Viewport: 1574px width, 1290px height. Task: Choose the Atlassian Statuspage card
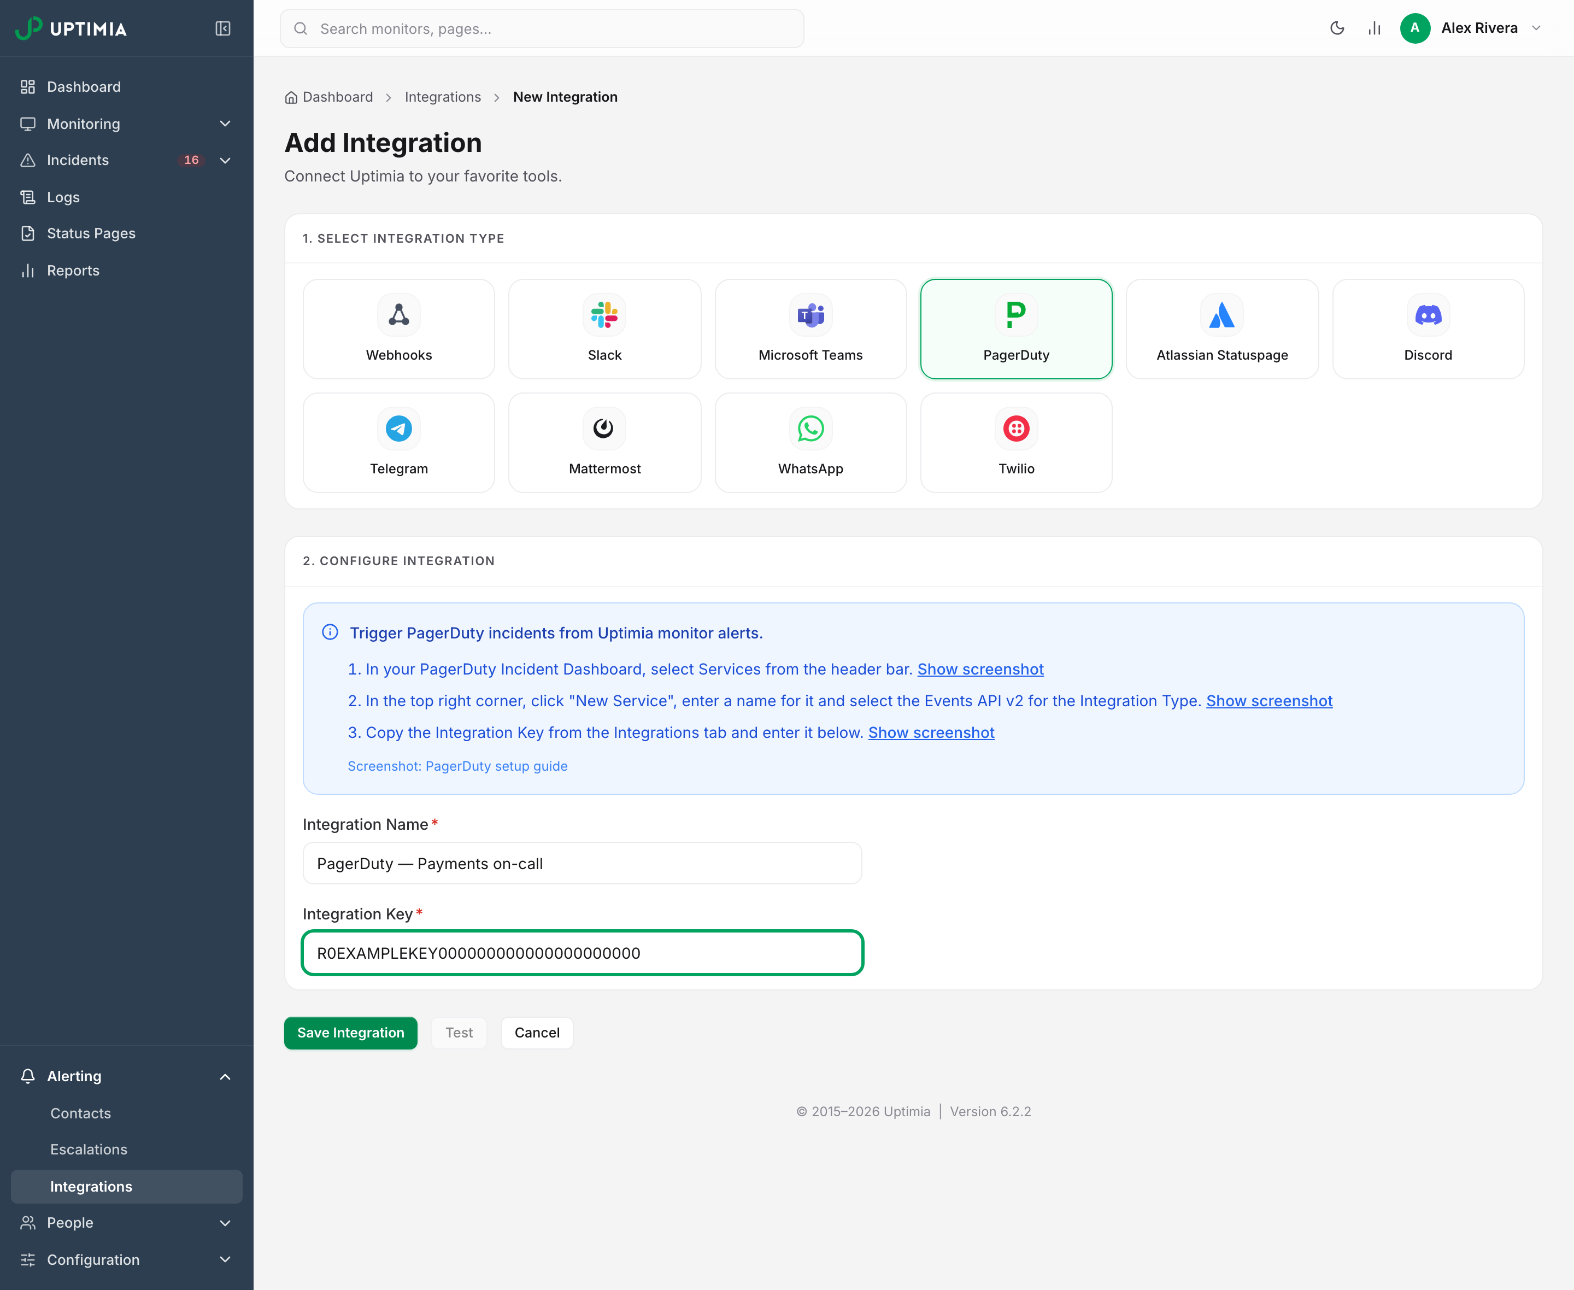1222,329
